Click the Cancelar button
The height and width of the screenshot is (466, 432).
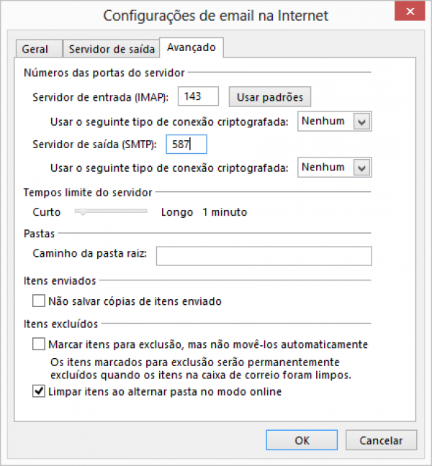coord(381,440)
